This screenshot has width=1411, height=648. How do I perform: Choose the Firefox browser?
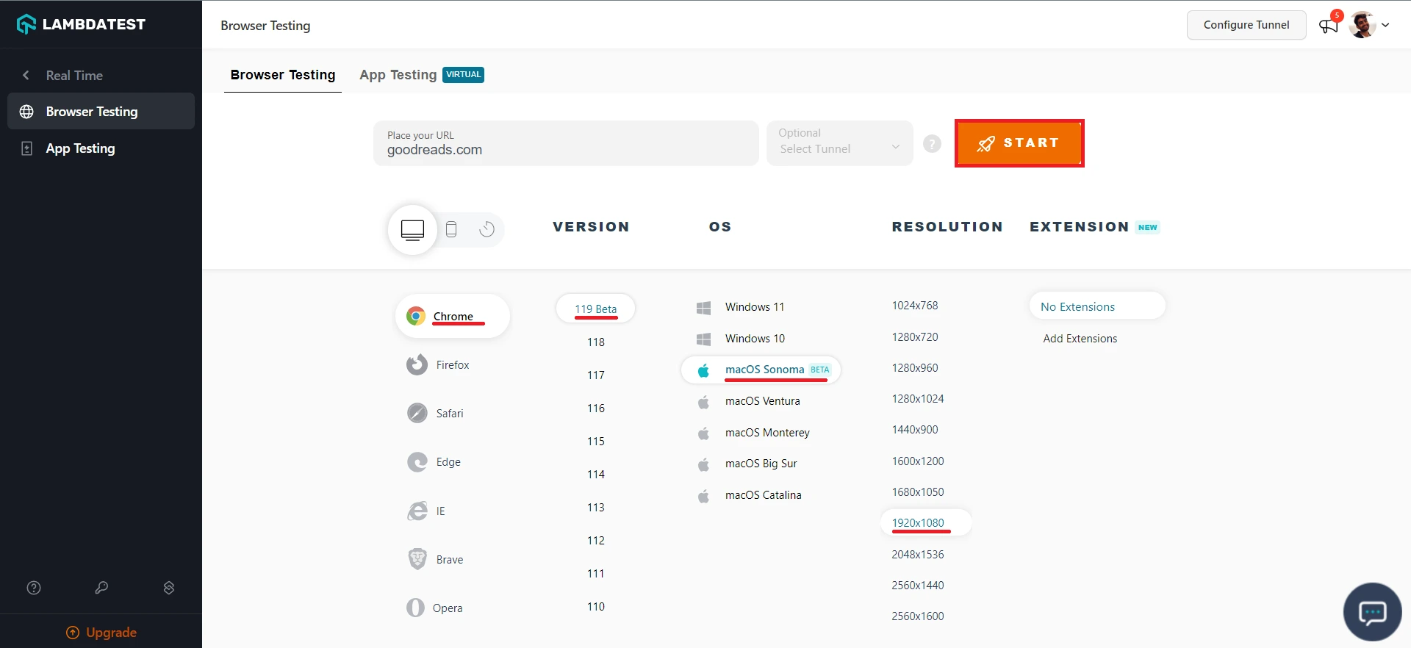click(x=451, y=365)
